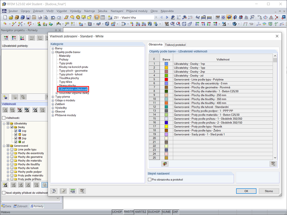
Task: Click the Print icon in main toolbar
Action: click(x=40, y=18)
